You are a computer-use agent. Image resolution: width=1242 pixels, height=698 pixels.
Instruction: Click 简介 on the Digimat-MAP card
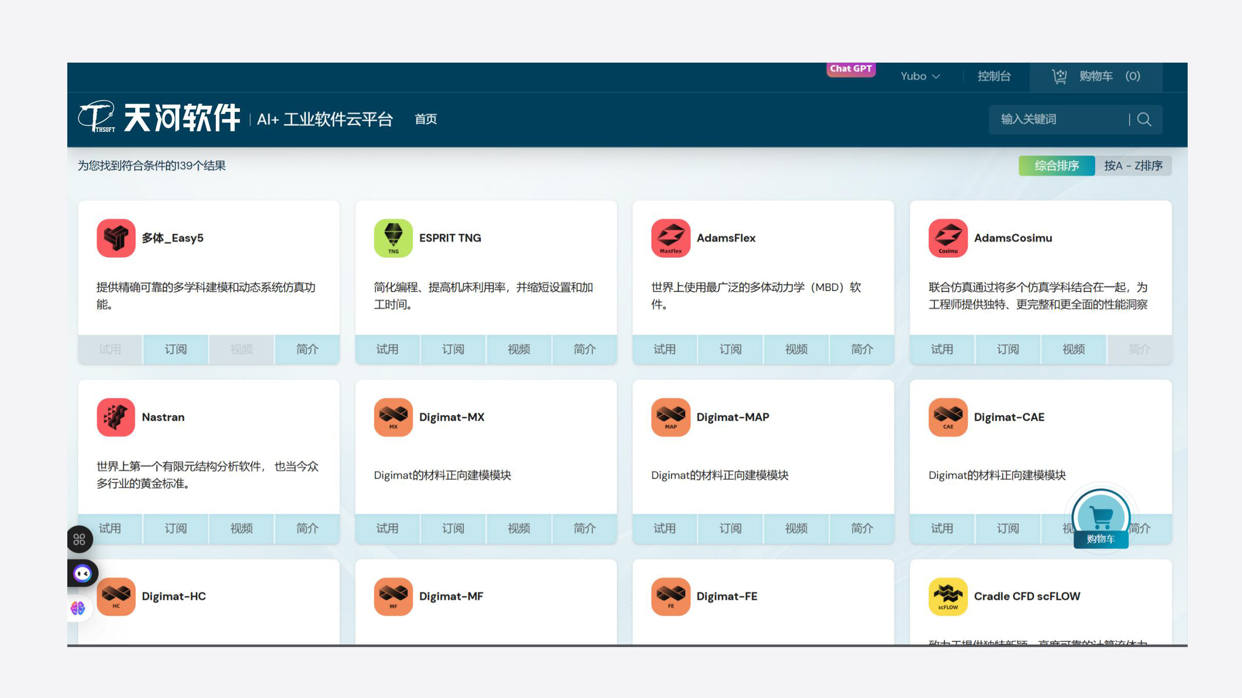pyautogui.click(x=862, y=528)
